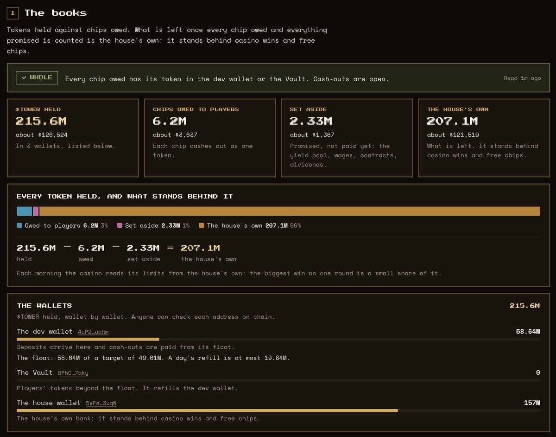Click the EVERY TOKEN HELD panel heading

(125, 196)
